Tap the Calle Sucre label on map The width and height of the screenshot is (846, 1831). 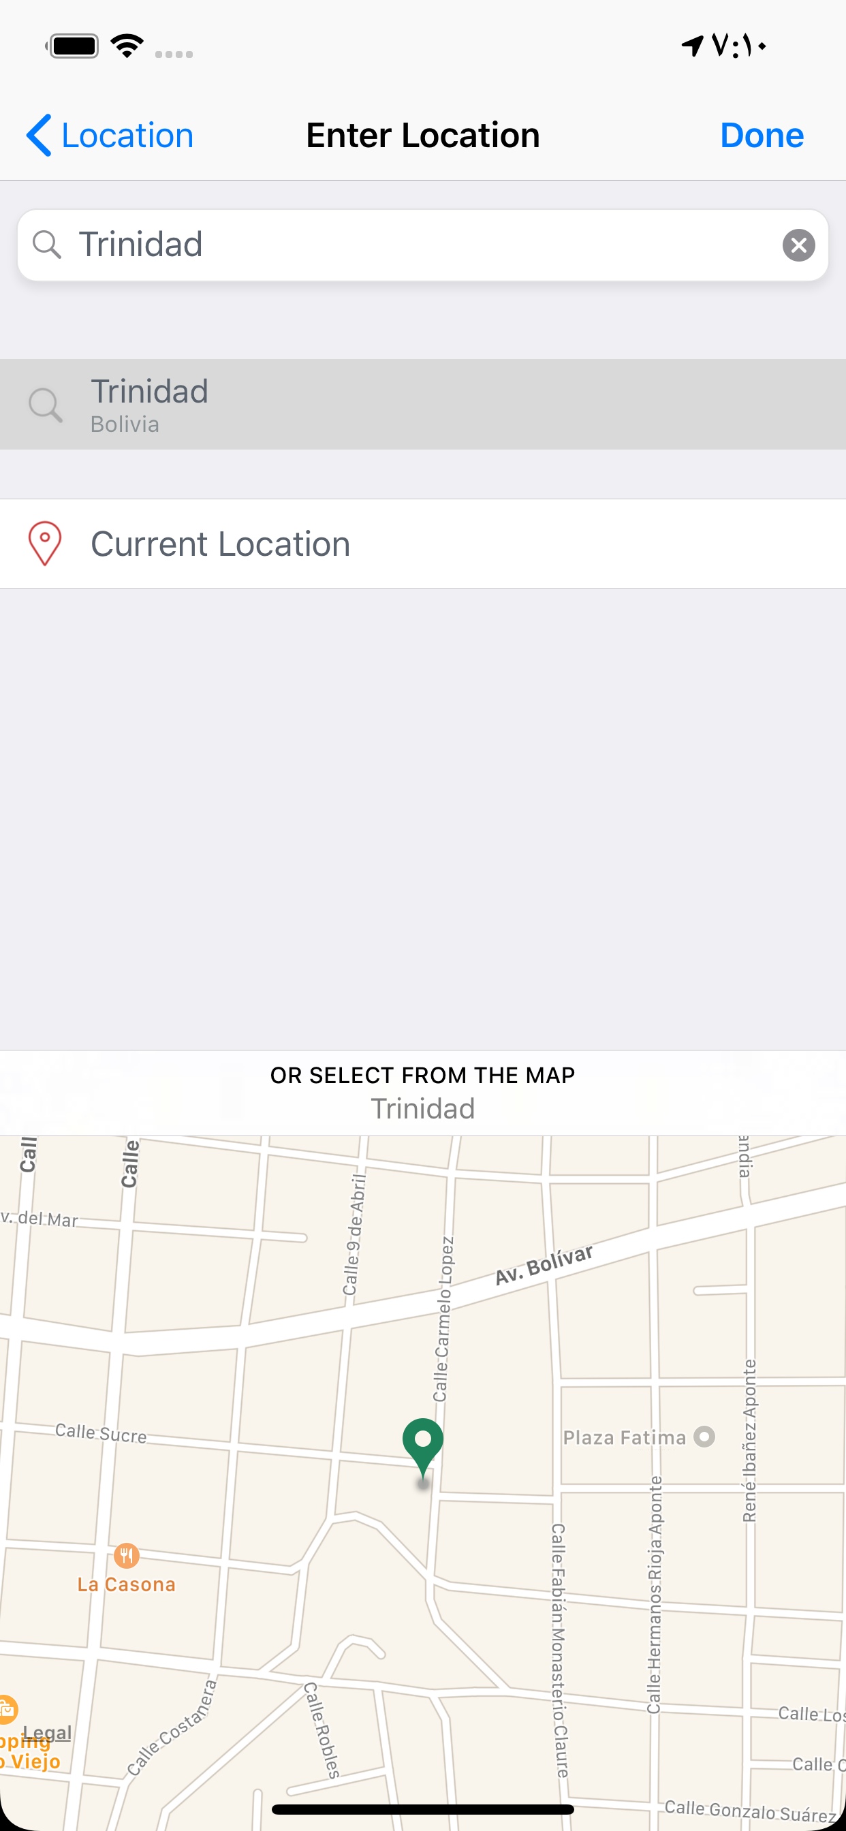click(101, 1433)
